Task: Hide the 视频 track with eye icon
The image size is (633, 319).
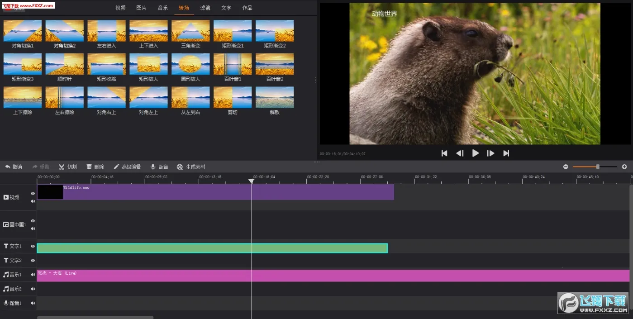Action: coord(33,194)
